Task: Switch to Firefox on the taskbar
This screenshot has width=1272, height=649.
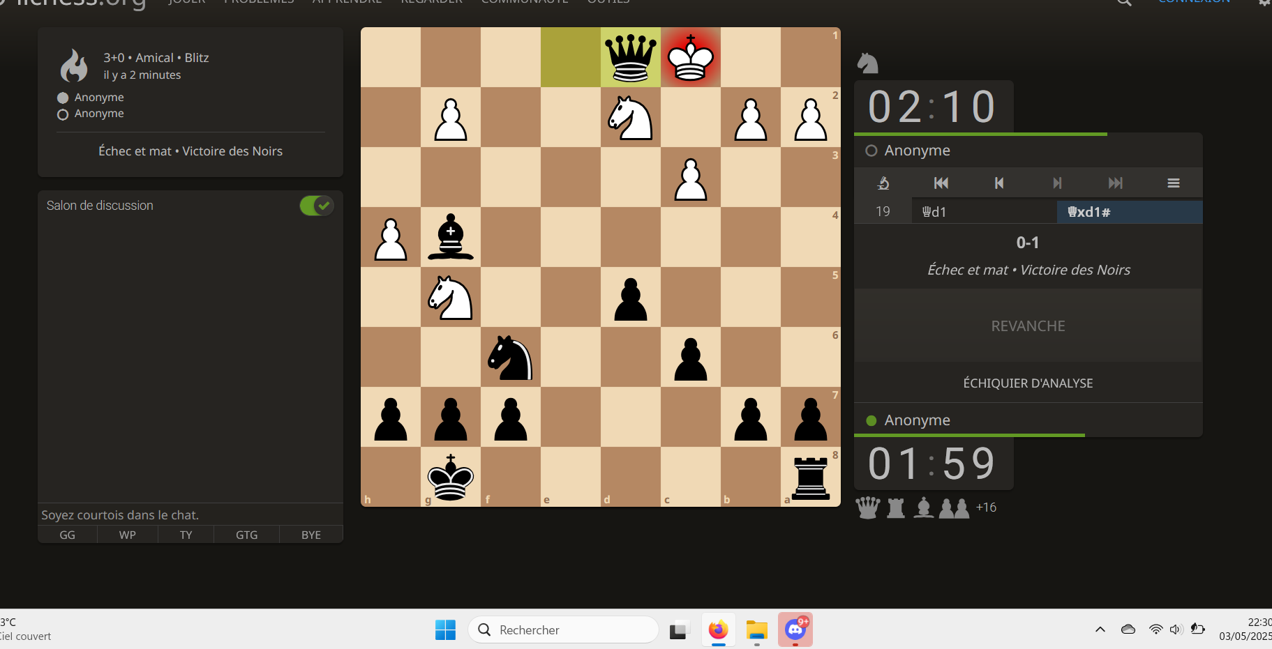Action: coord(718,630)
